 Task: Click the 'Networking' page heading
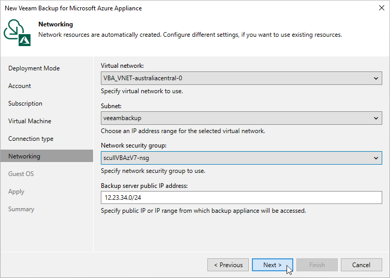tap(56, 24)
